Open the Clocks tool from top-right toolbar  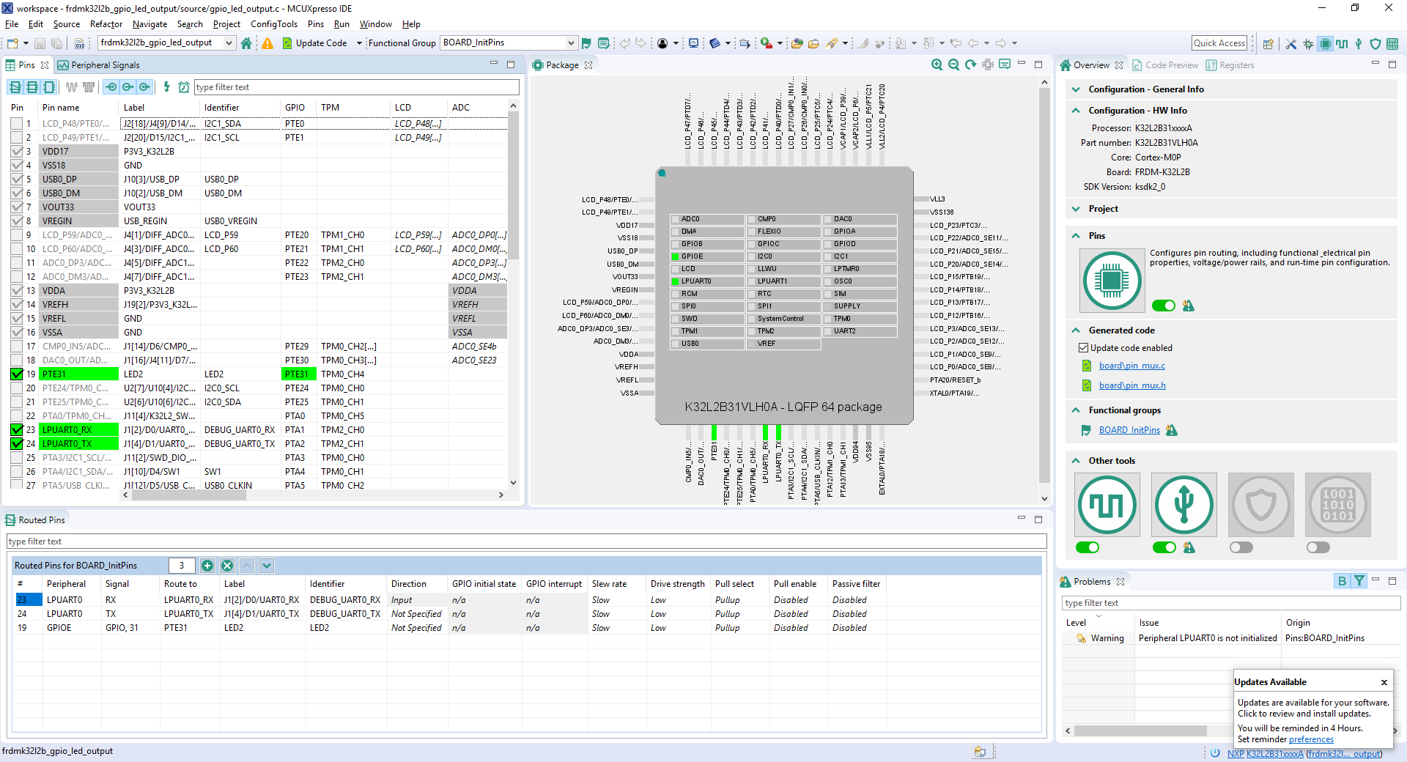pos(1342,44)
